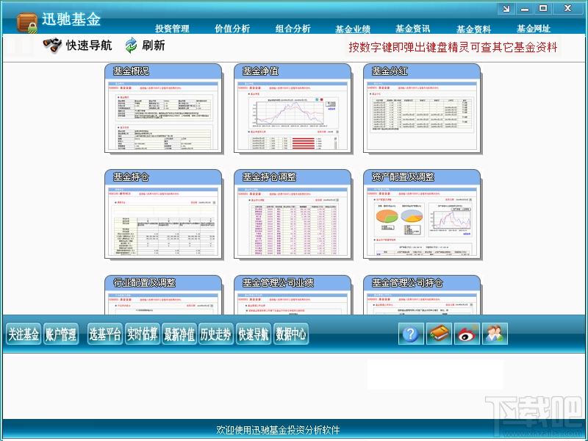
Task: Open the 基金净值 thumbnail card
Action: 293,108
